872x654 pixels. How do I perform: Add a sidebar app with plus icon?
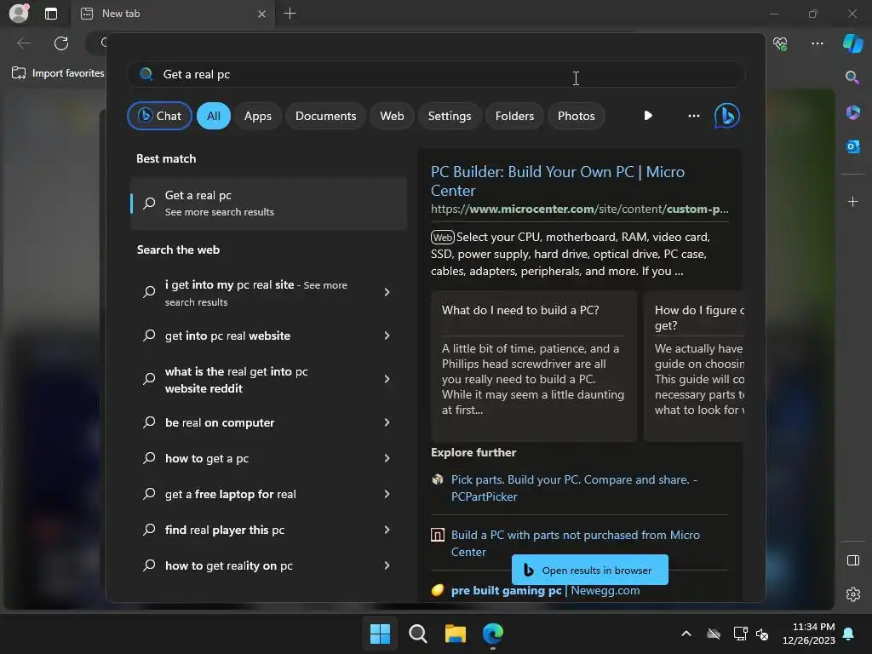[x=852, y=201]
